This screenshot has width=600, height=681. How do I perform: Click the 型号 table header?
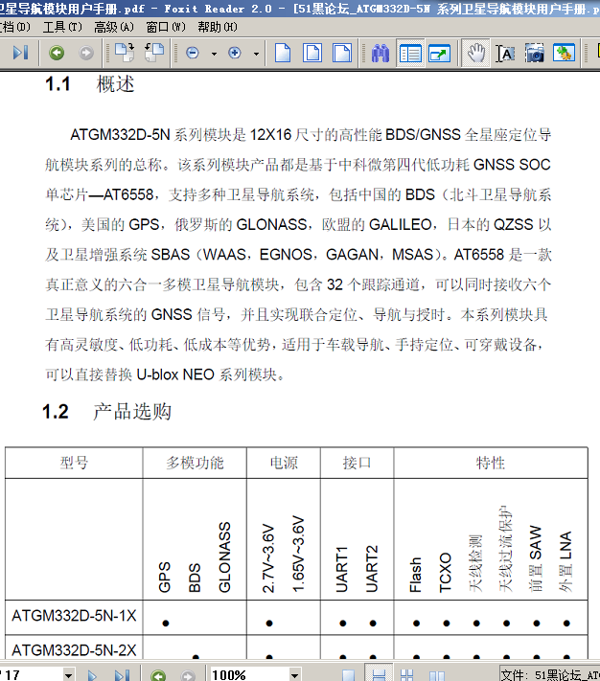tap(74, 463)
